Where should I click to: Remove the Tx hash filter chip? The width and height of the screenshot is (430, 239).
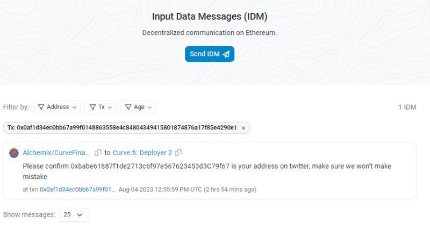[x=243, y=128]
